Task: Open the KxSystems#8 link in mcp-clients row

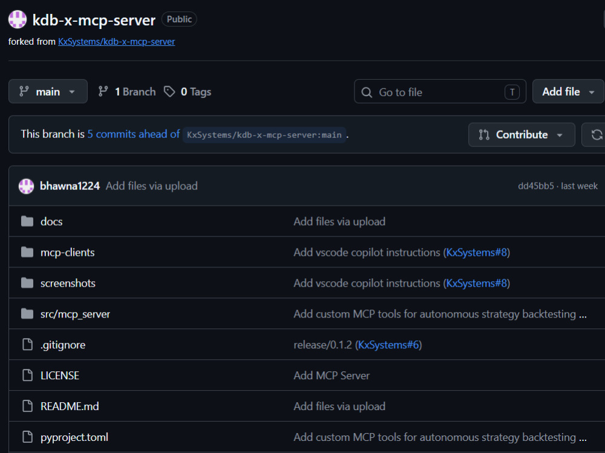Action: point(477,252)
